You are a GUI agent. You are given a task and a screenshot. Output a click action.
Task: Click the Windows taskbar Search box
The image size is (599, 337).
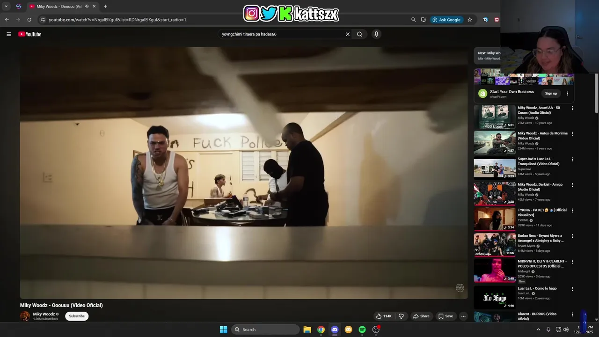tap(266, 330)
